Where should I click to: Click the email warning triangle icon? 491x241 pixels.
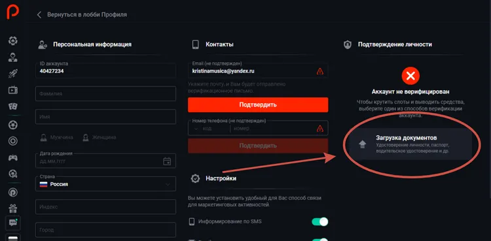(319, 71)
